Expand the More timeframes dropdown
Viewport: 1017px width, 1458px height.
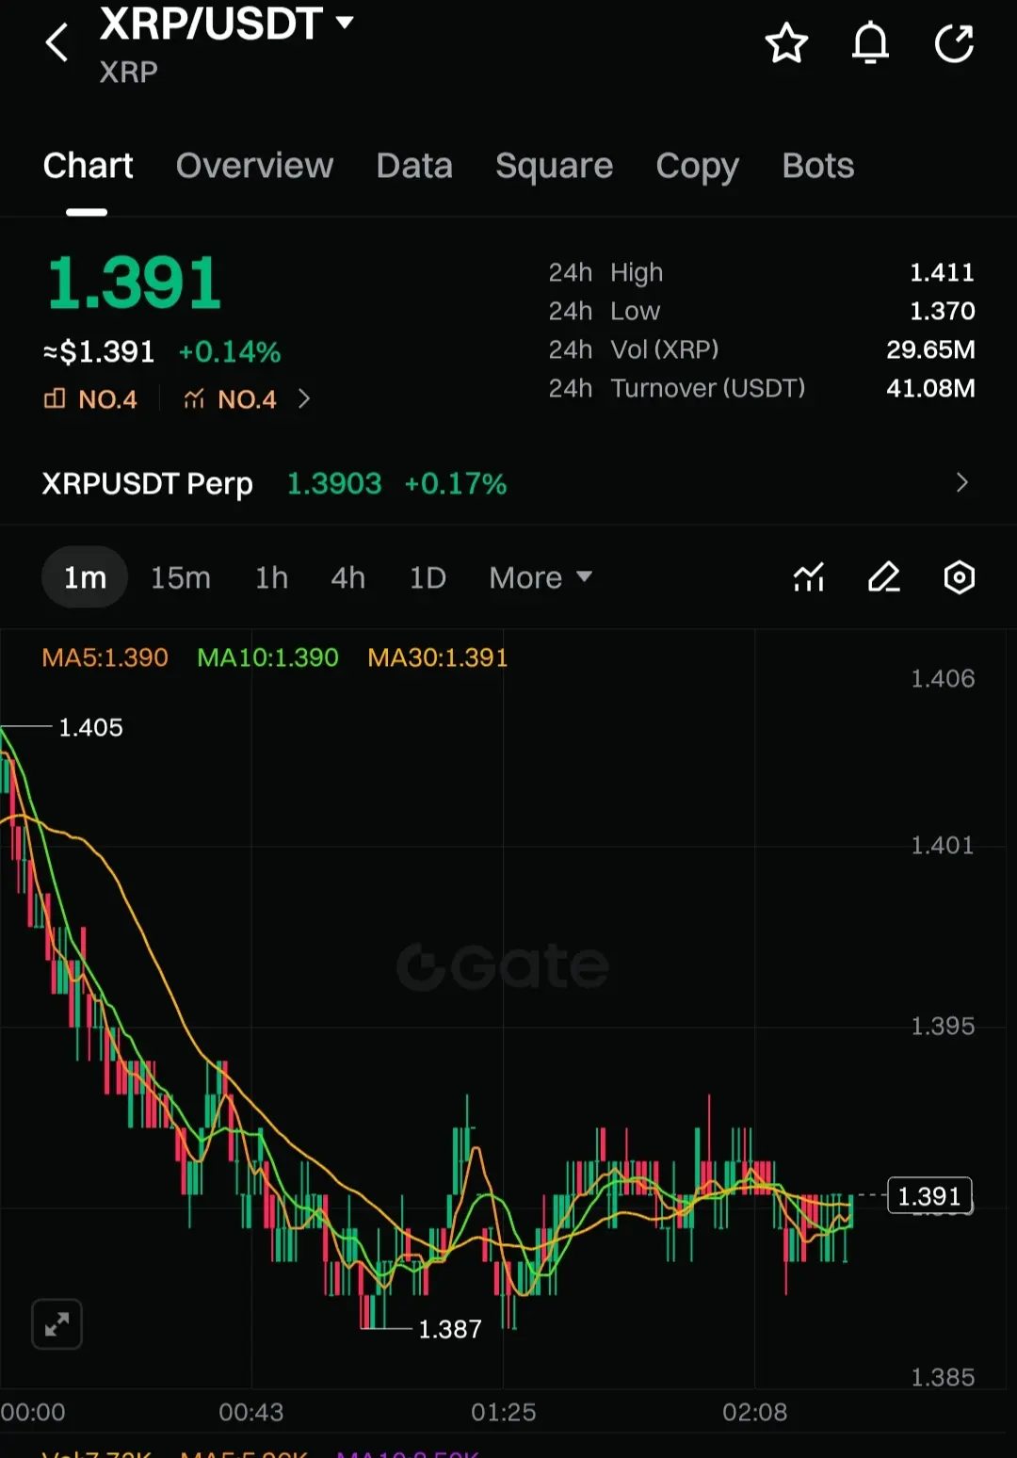(x=541, y=577)
